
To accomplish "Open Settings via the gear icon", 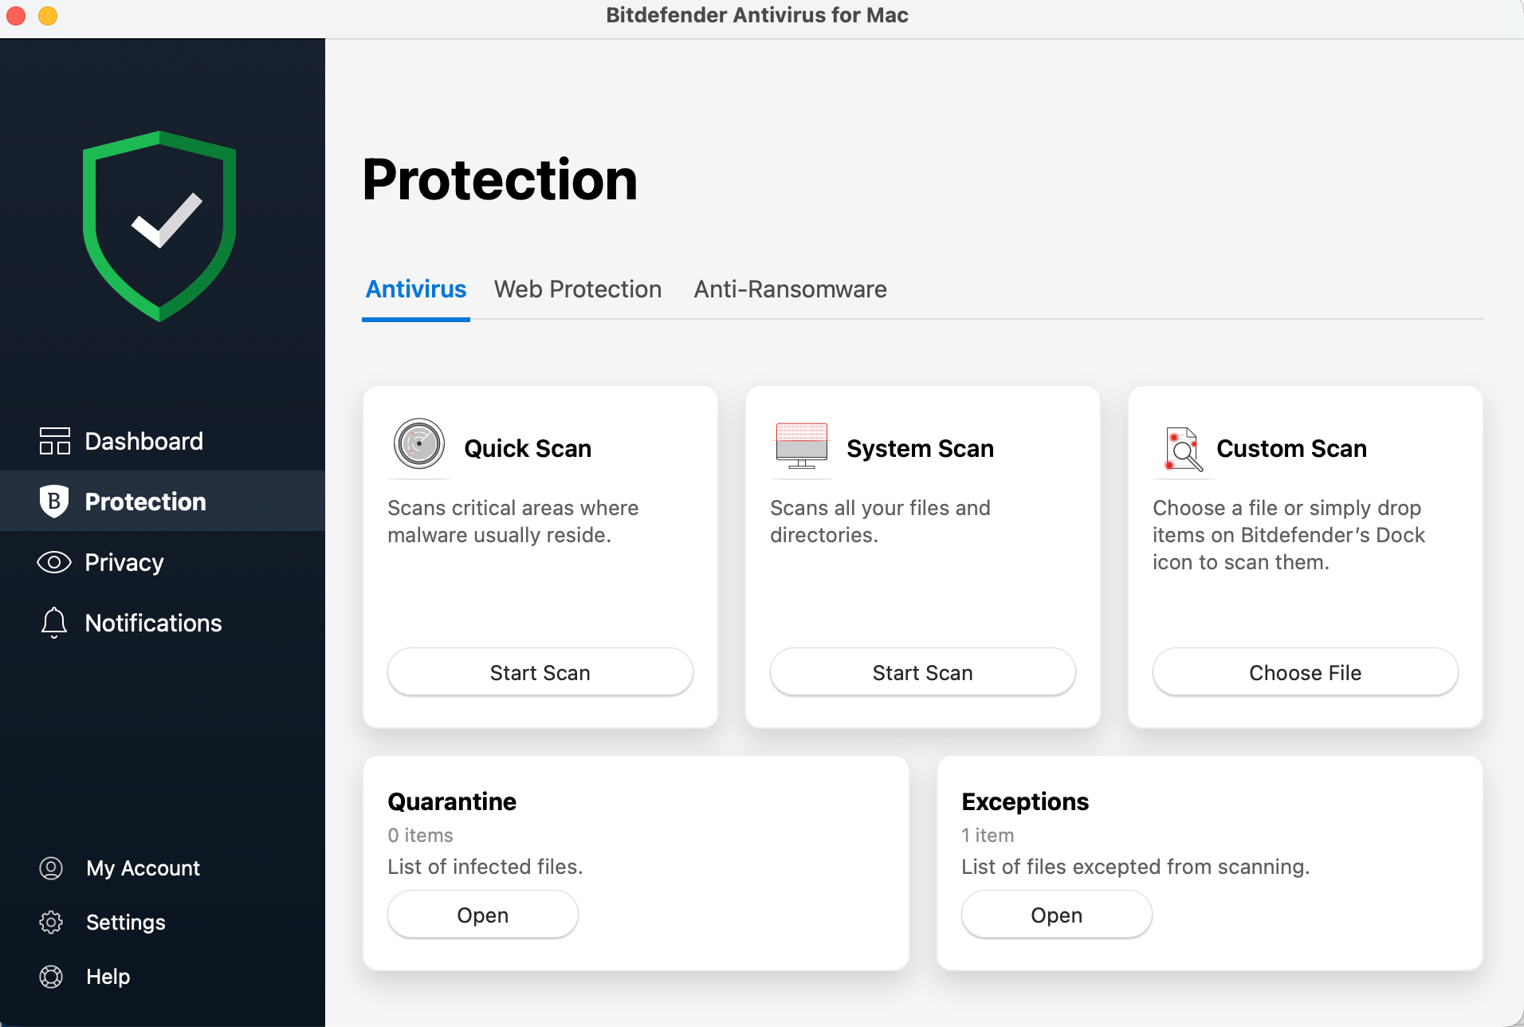I will [51, 922].
